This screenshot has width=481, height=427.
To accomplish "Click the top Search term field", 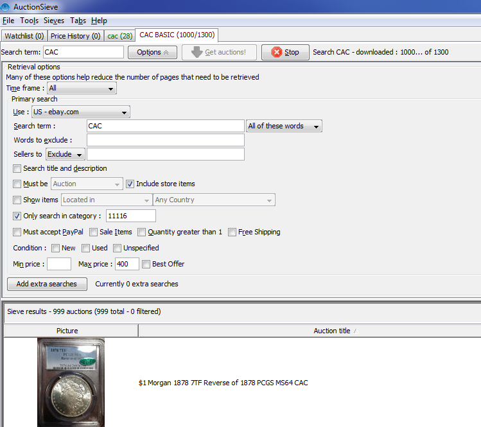I will 83,52.
